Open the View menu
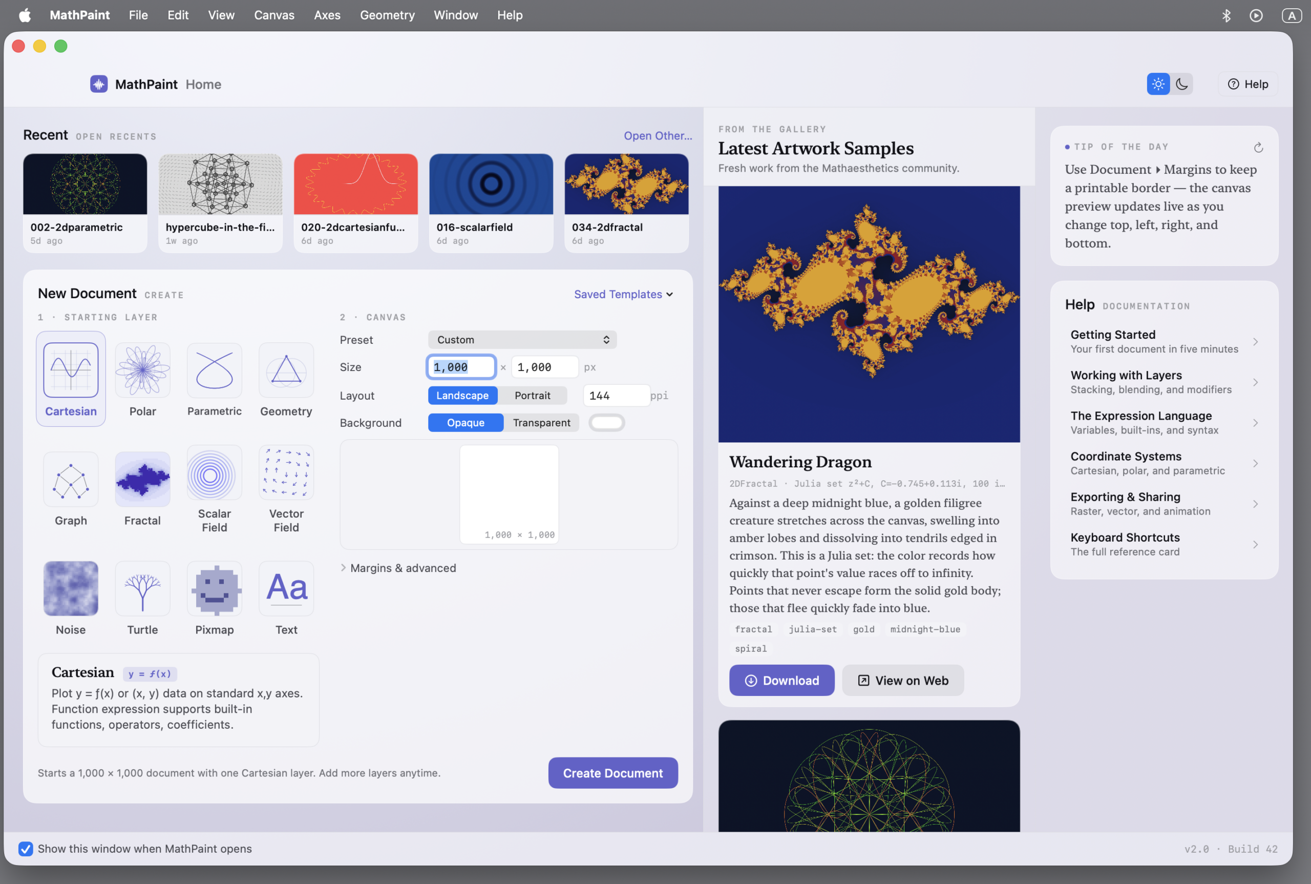Image resolution: width=1311 pixels, height=884 pixels. click(221, 15)
